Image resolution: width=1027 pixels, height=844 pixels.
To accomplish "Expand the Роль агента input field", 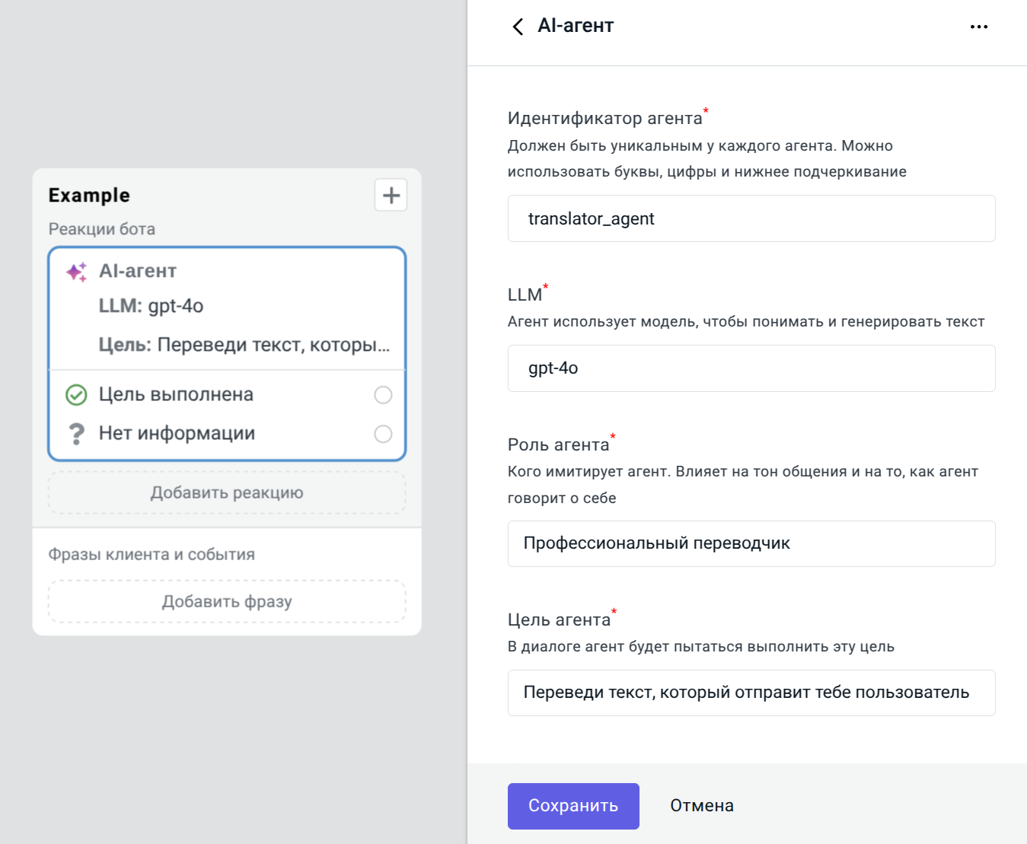I will pyautogui.click(x=751, y=543).
